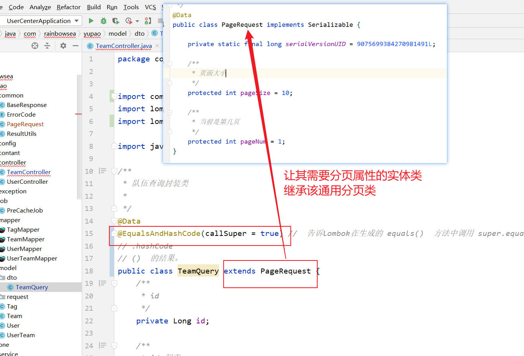Click the locate opened file crosshair icon
524x356 pixels.
click(35, 46)
